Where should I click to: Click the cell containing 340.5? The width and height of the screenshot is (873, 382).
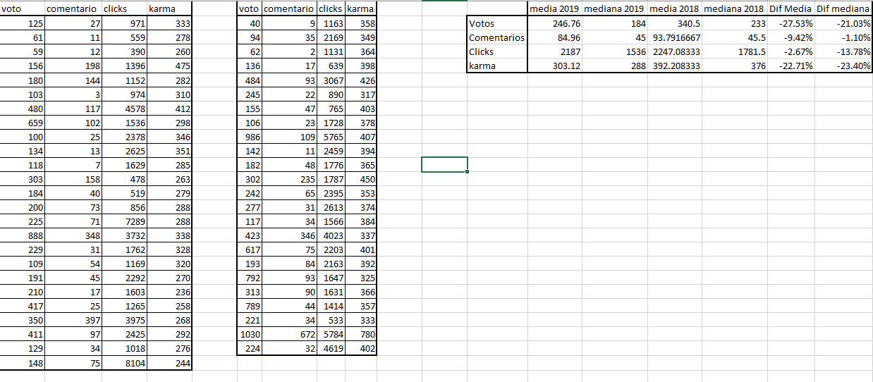[675, 24]
